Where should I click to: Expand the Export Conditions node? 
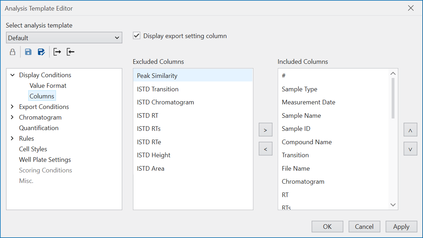13,107
